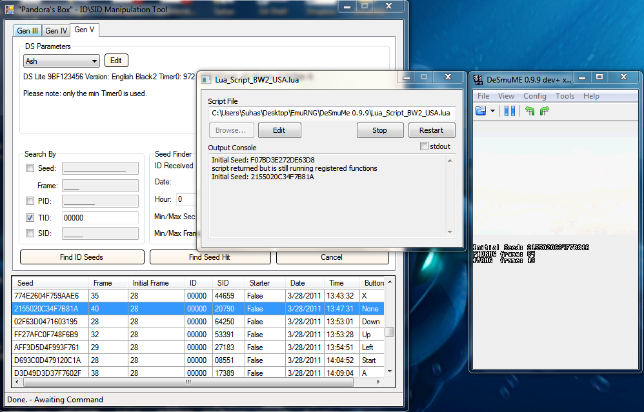644x412 pixels.
Task: Switch to Gen III tab
Action: tap(28, 31)
